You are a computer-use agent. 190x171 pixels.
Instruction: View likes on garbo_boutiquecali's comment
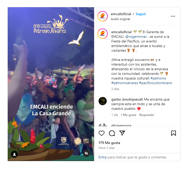pos(129,115)
